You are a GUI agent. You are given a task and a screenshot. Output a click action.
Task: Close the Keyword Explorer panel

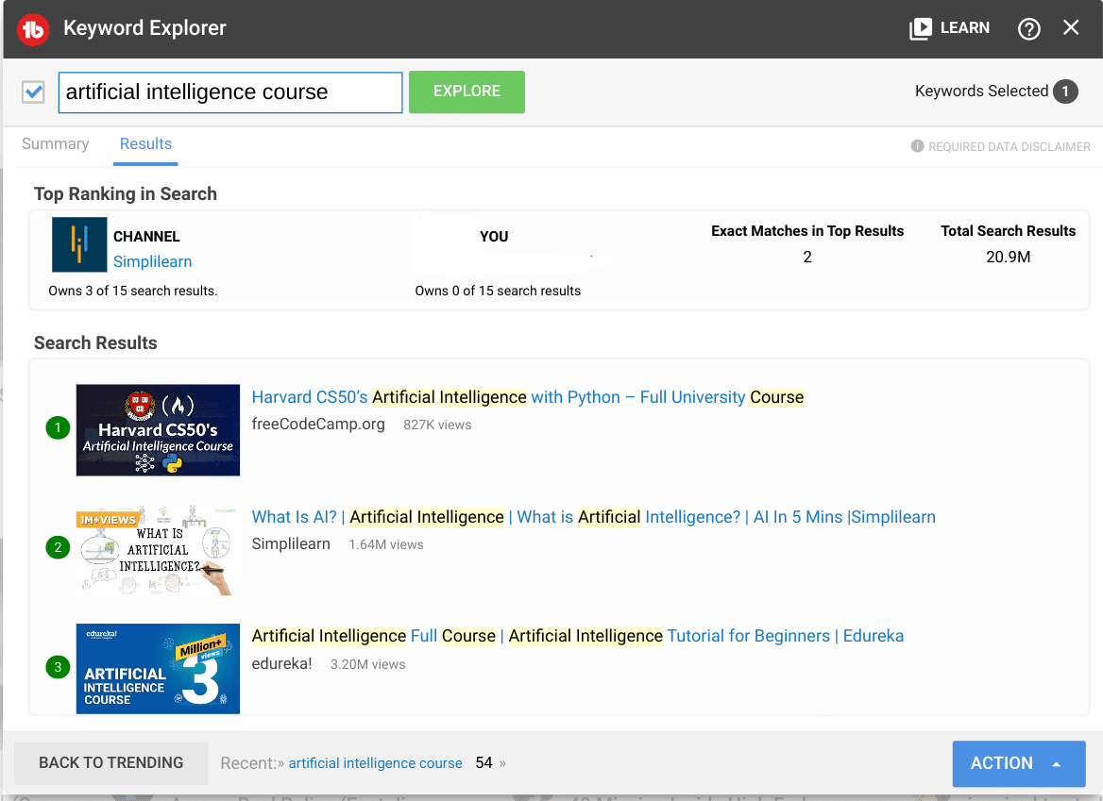click(x=1071, y=27)
